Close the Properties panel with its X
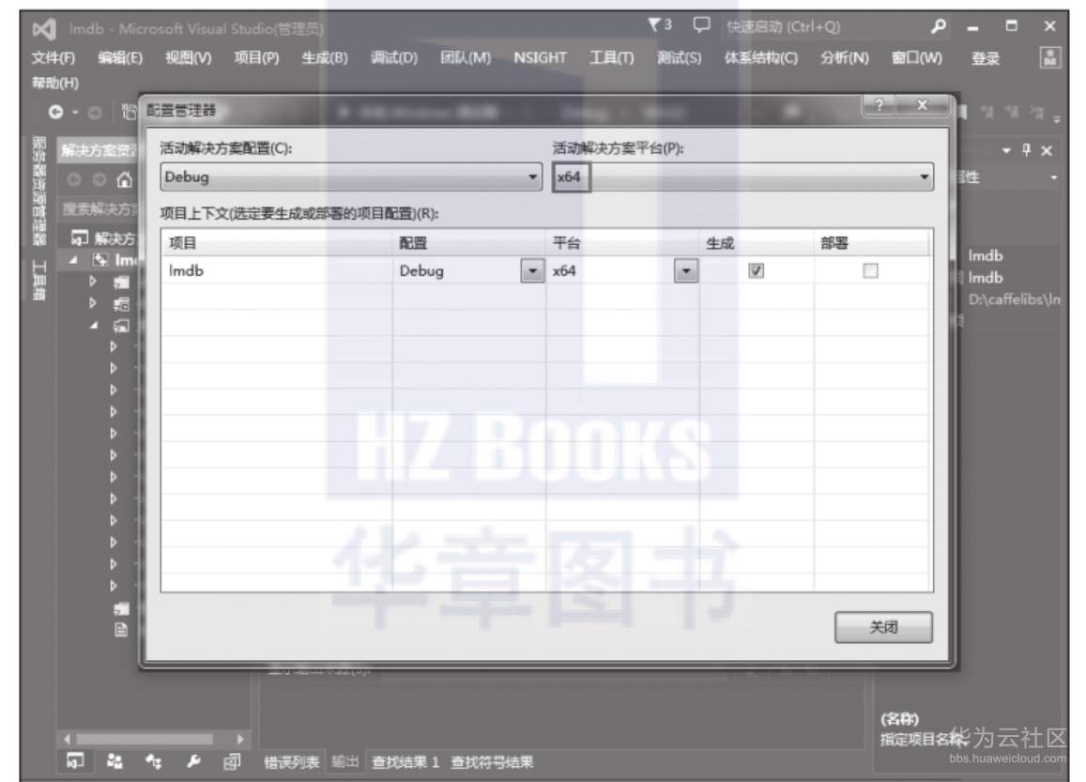 1047,150
